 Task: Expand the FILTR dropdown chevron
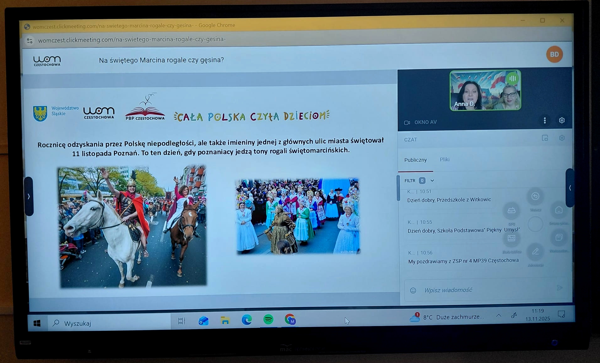pos(432,181)
